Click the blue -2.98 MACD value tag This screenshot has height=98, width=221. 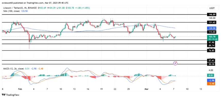pyautogui.click(x=211, y=80)
